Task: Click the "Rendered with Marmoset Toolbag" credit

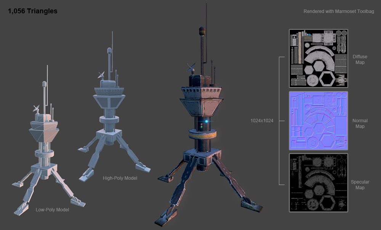Action: (x=339, y=11)
